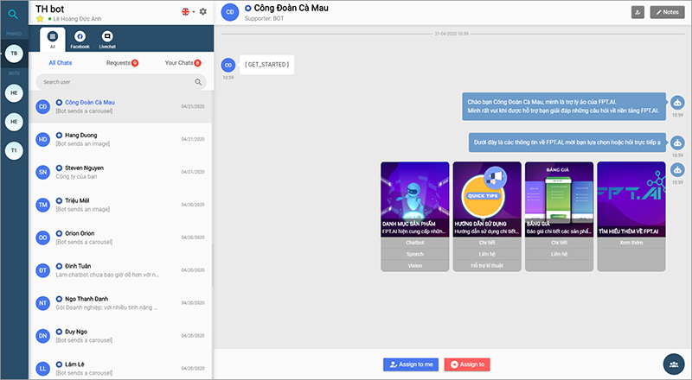Click the Assign to me button

(411, 364)
